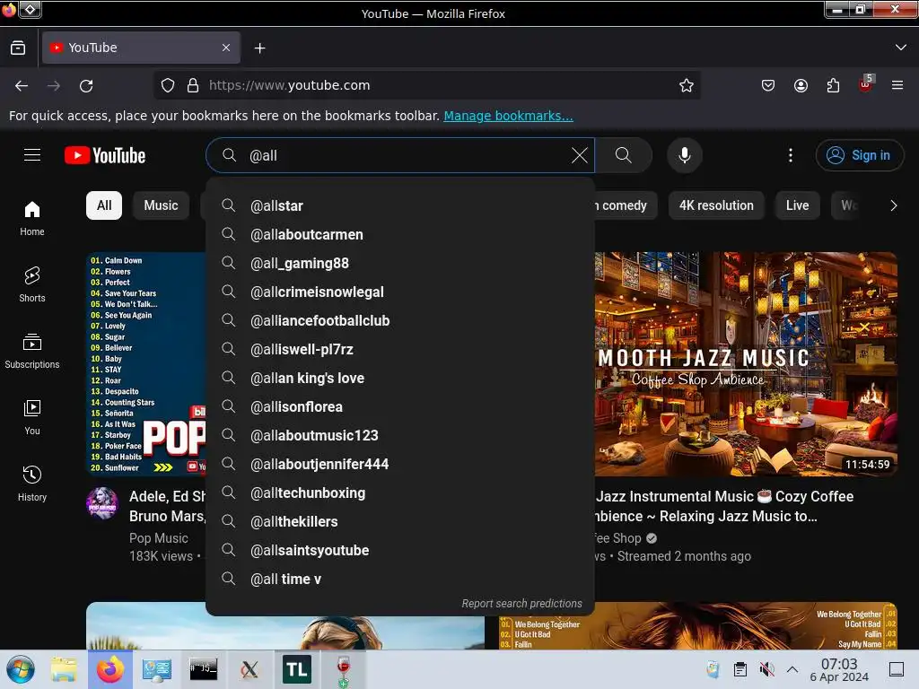Choose suggestion @allan king's love

(400, 378)
